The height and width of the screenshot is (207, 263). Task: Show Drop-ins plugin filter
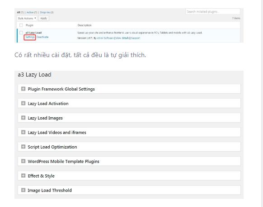(x=47, y=12)
